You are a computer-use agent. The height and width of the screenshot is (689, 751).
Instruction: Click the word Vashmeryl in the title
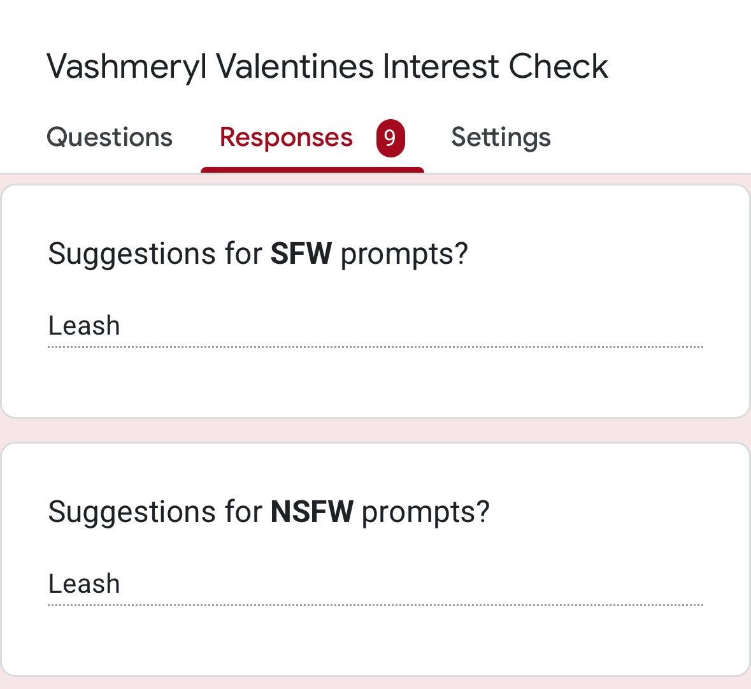tap(127, 66)
